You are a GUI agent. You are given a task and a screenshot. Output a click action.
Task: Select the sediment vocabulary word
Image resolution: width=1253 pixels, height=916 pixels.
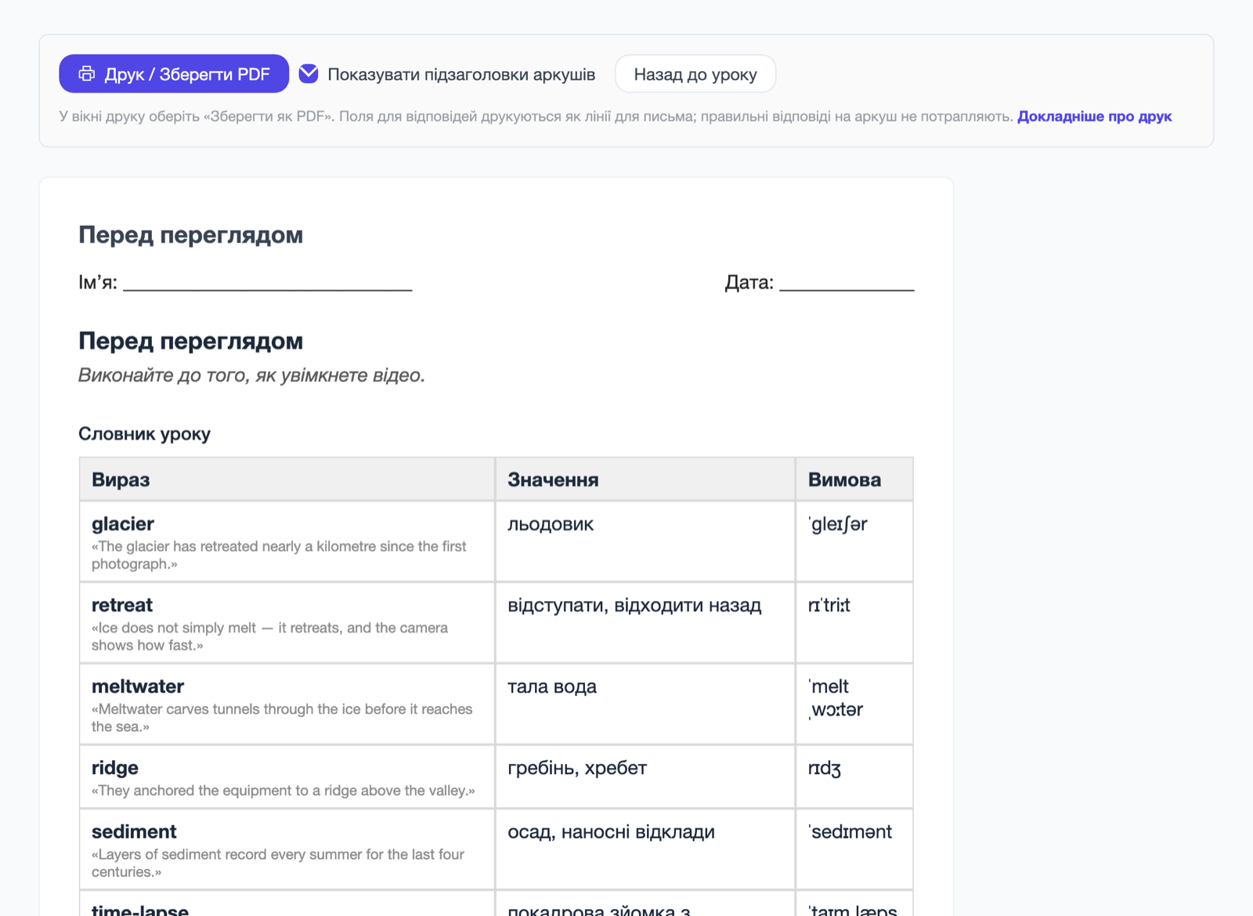pos(134,831)
